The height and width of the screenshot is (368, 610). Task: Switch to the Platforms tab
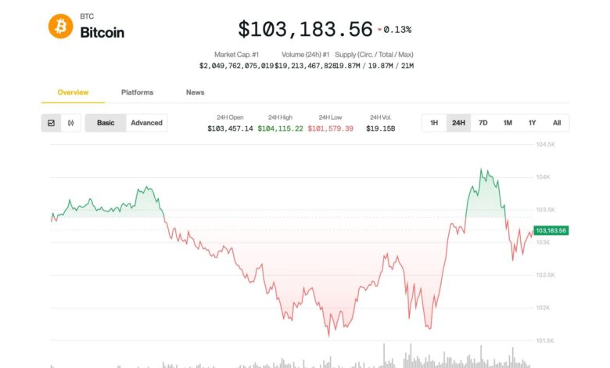(137, 92)
